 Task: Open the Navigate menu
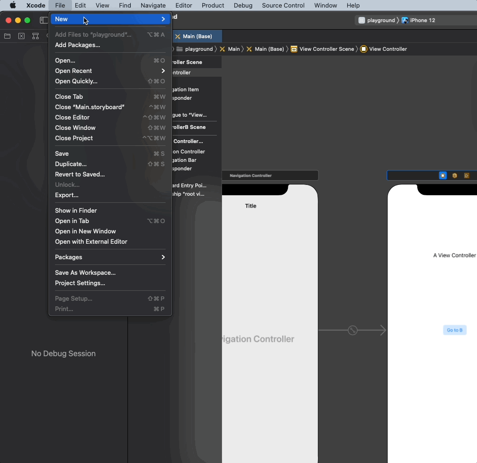[153, 6]
